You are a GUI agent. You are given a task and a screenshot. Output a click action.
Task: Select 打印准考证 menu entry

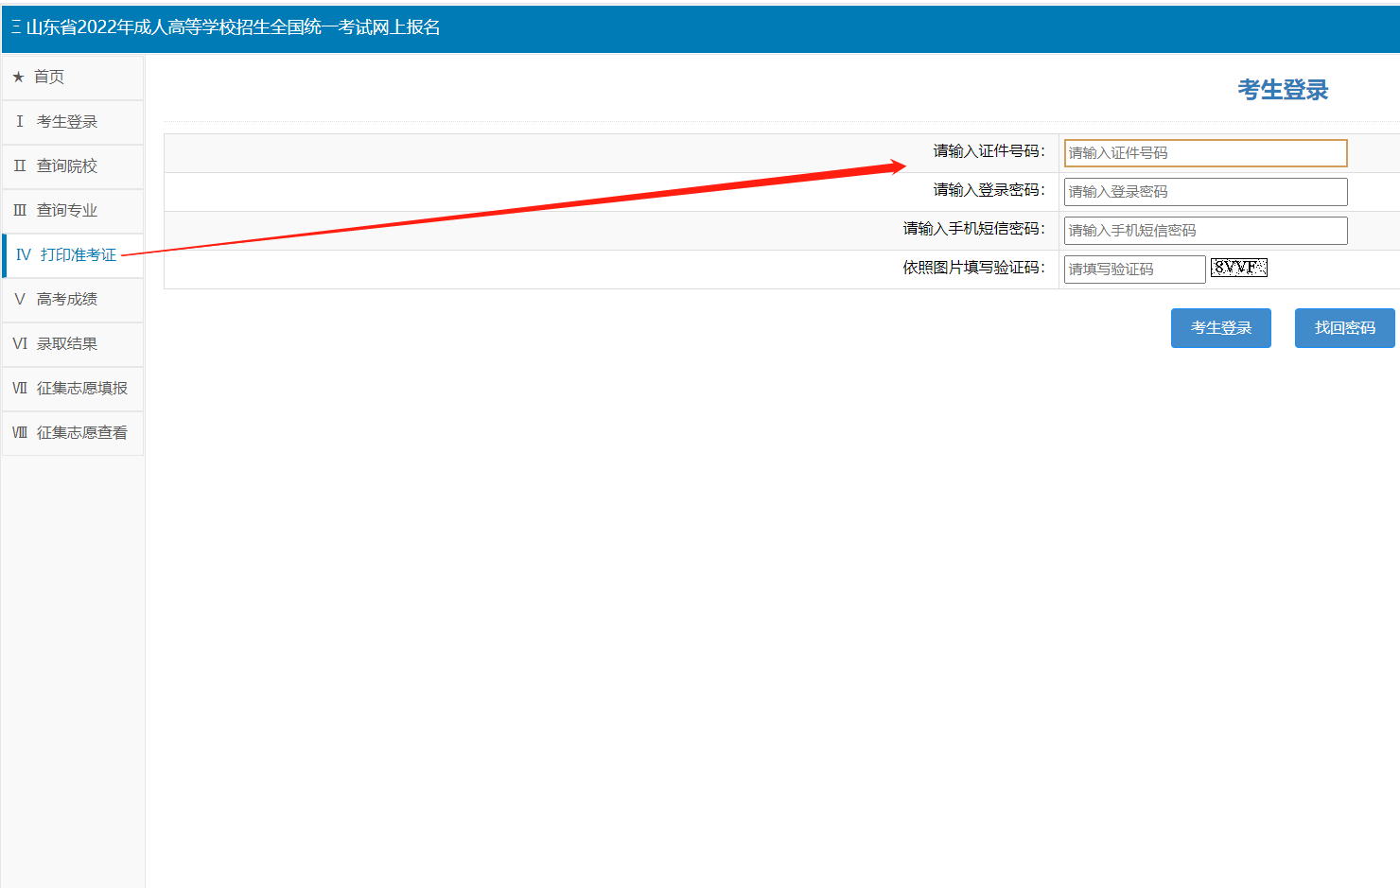(x=73, y=255)
